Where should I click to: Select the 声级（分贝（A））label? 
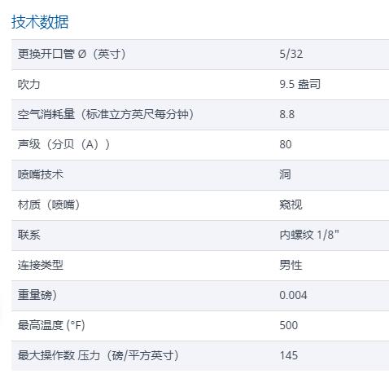[63, 144]
